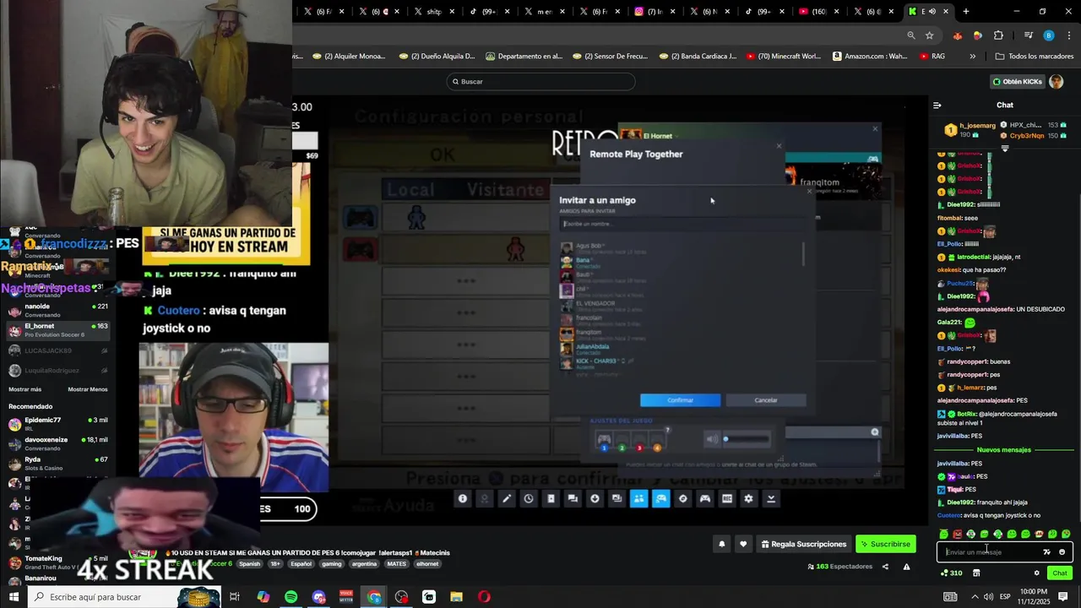Toggle the notification bell for the channel
Image resolution: width=1081 pixels, height=608 pixels.
[722, 544]
